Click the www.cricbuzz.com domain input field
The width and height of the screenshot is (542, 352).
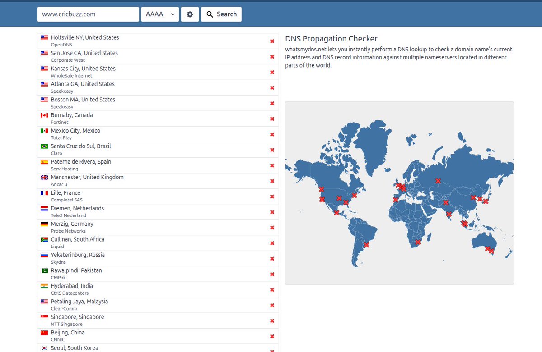tap(88, 14)
